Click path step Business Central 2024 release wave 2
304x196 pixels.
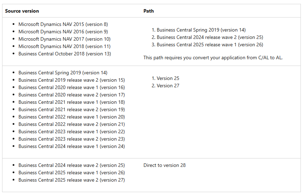pyautogui.click(x=210, y=37)
